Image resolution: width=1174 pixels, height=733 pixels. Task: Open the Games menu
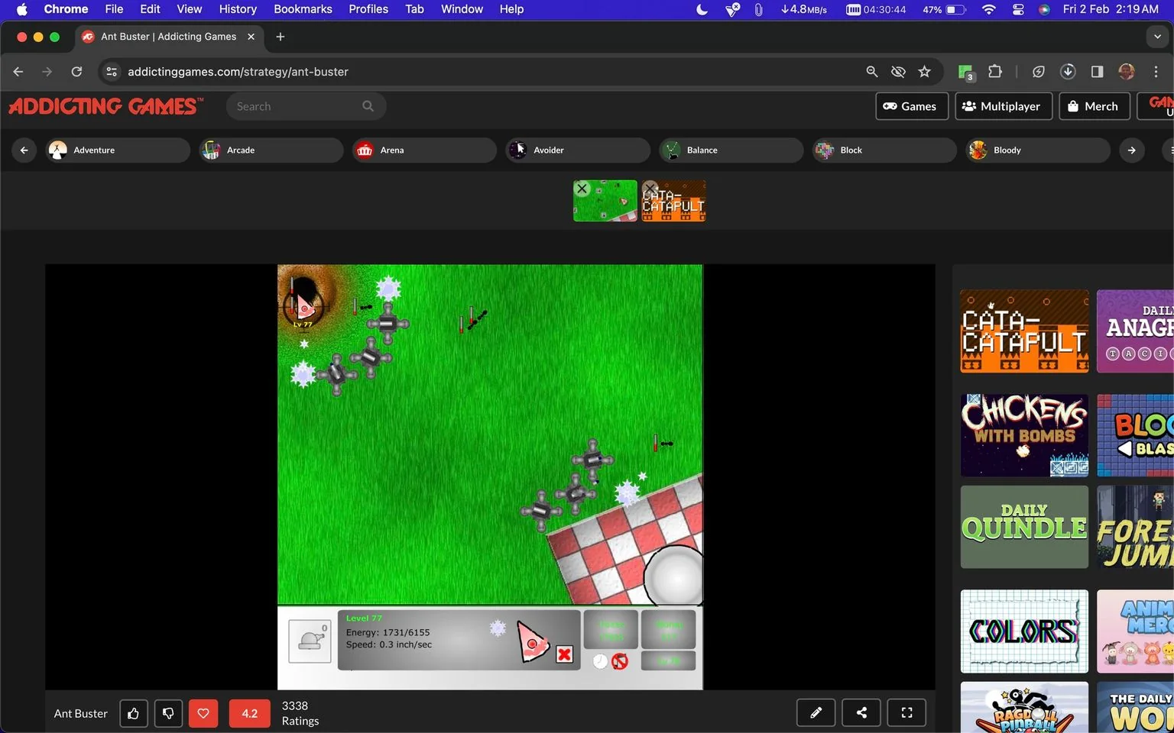pyautogui.click(x=911, y=106)
